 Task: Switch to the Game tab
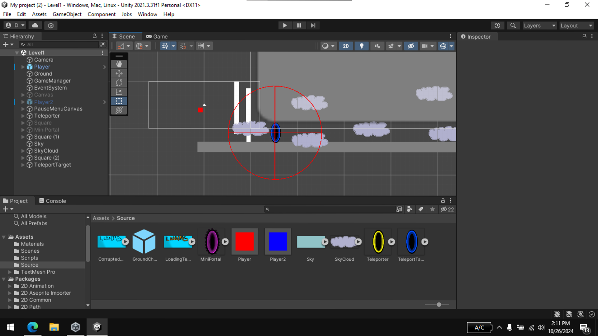(x=157, y=36)
